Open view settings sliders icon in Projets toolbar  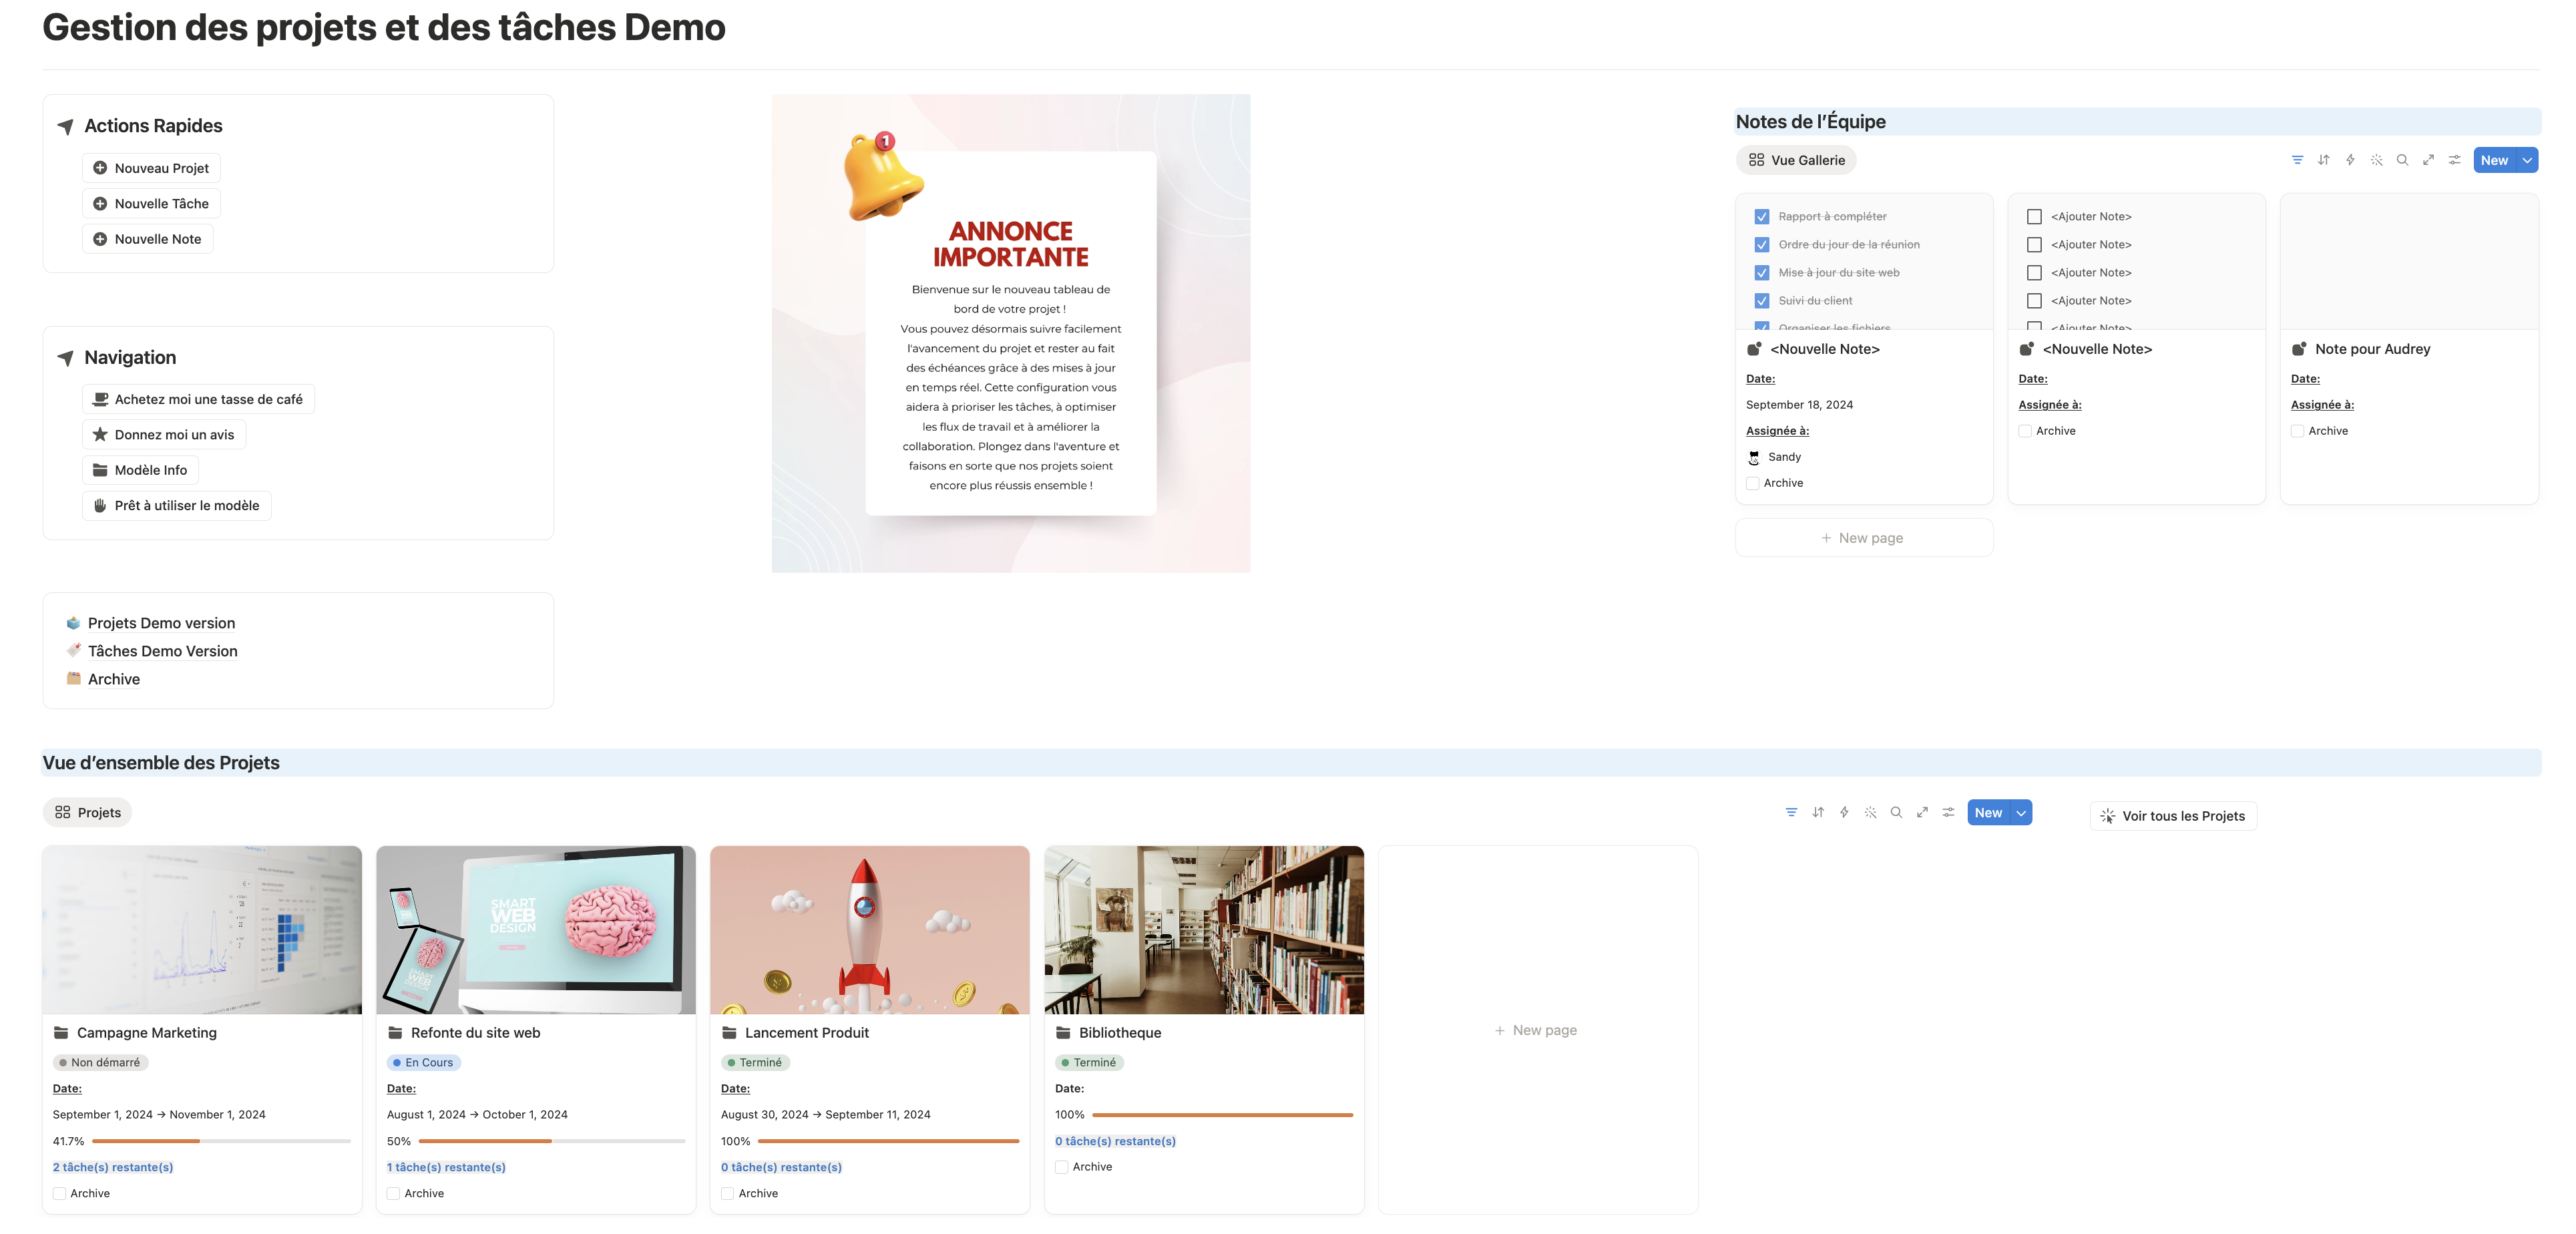pyautogui.click(x=1948, y=812)
